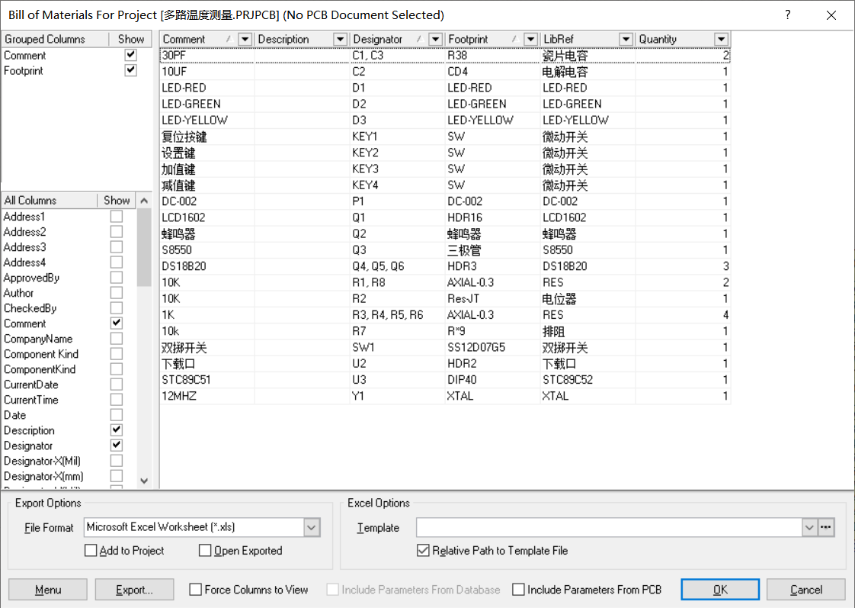This screenshot has height=608, width=855.
Task: Select the 复位按键 comment cell
Action: pyautogui.click(x=207, y=137)
